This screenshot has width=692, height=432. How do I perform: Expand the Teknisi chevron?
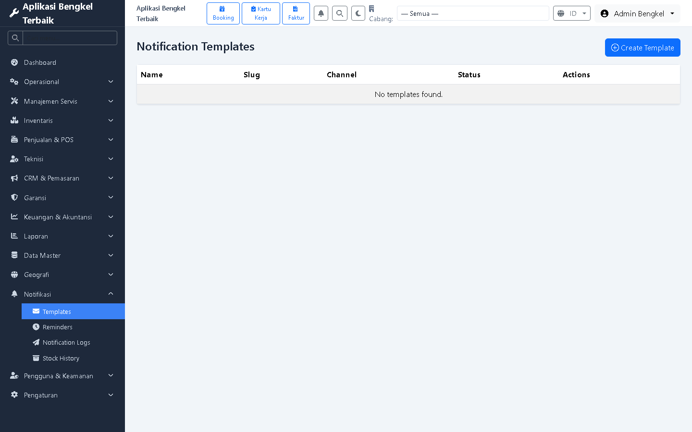111,159
